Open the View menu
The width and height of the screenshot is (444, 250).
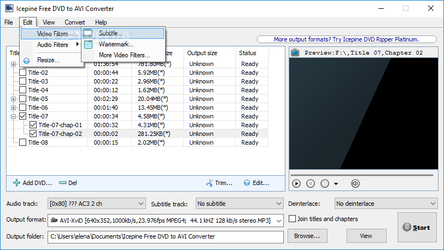[x=49, y=22]
